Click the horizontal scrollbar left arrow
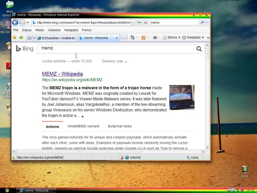The height and width of the screenshot is (193, 257). click(14, 152)
